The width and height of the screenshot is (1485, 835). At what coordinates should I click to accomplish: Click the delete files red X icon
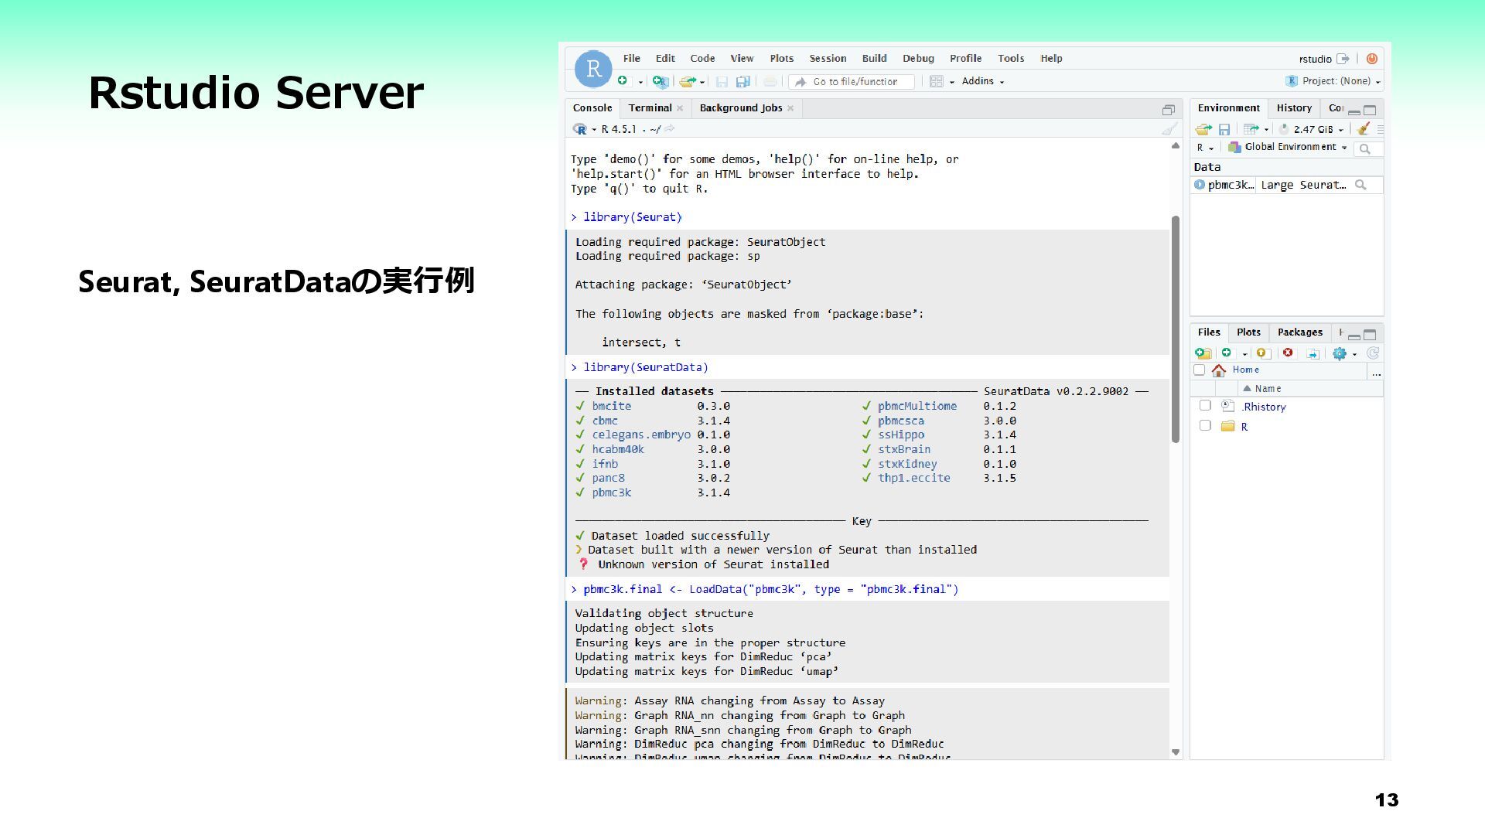(1288, 353)
